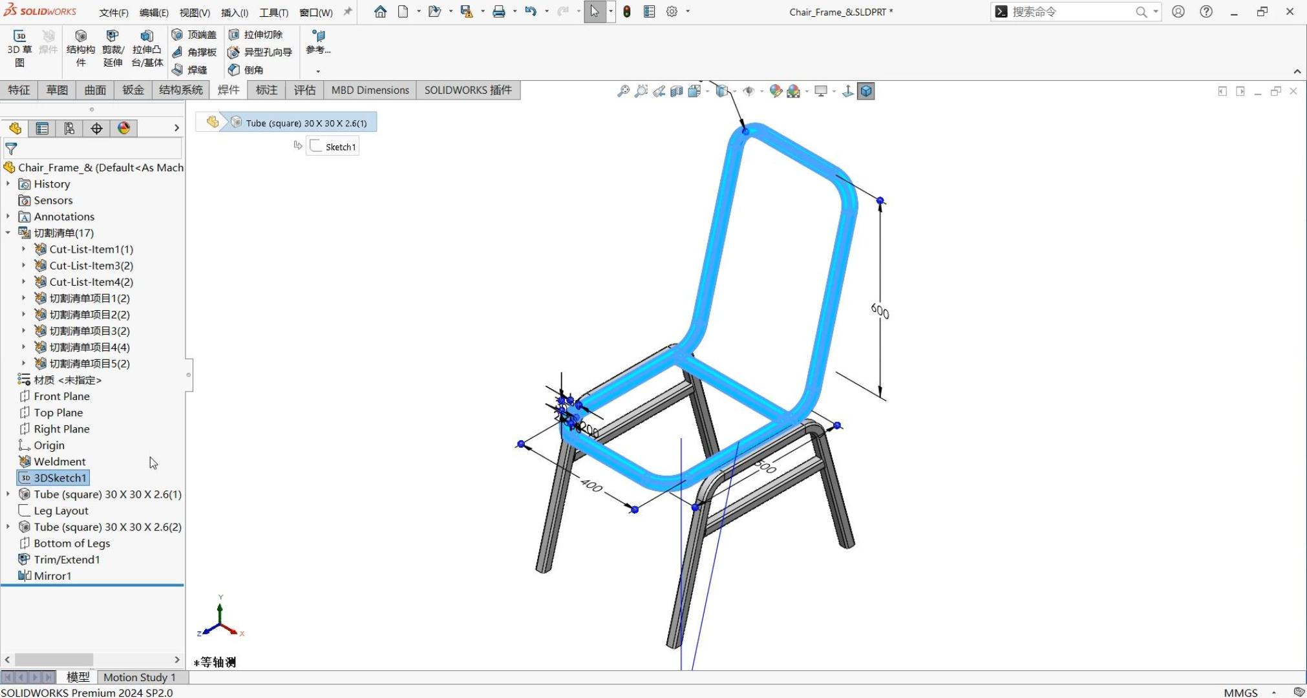
Task: Toggle the pin on the menu bar
Action: (348, 12)
